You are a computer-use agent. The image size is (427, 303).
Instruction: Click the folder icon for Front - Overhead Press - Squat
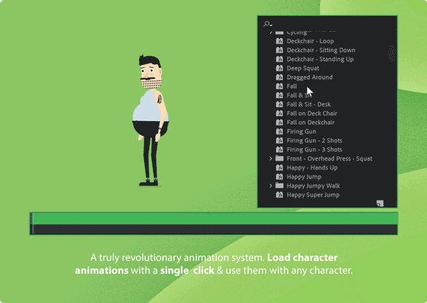click(x=279, y=158)
